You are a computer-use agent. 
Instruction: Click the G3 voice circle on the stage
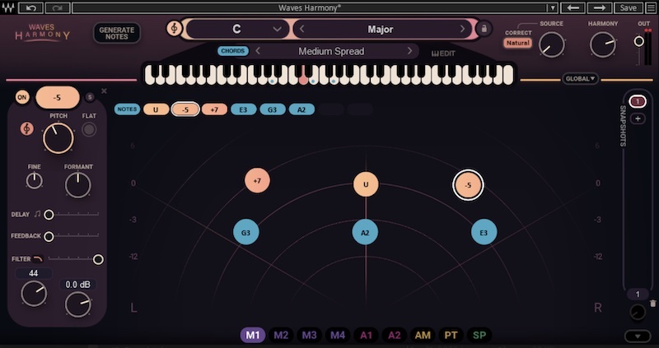pos(245,233)
